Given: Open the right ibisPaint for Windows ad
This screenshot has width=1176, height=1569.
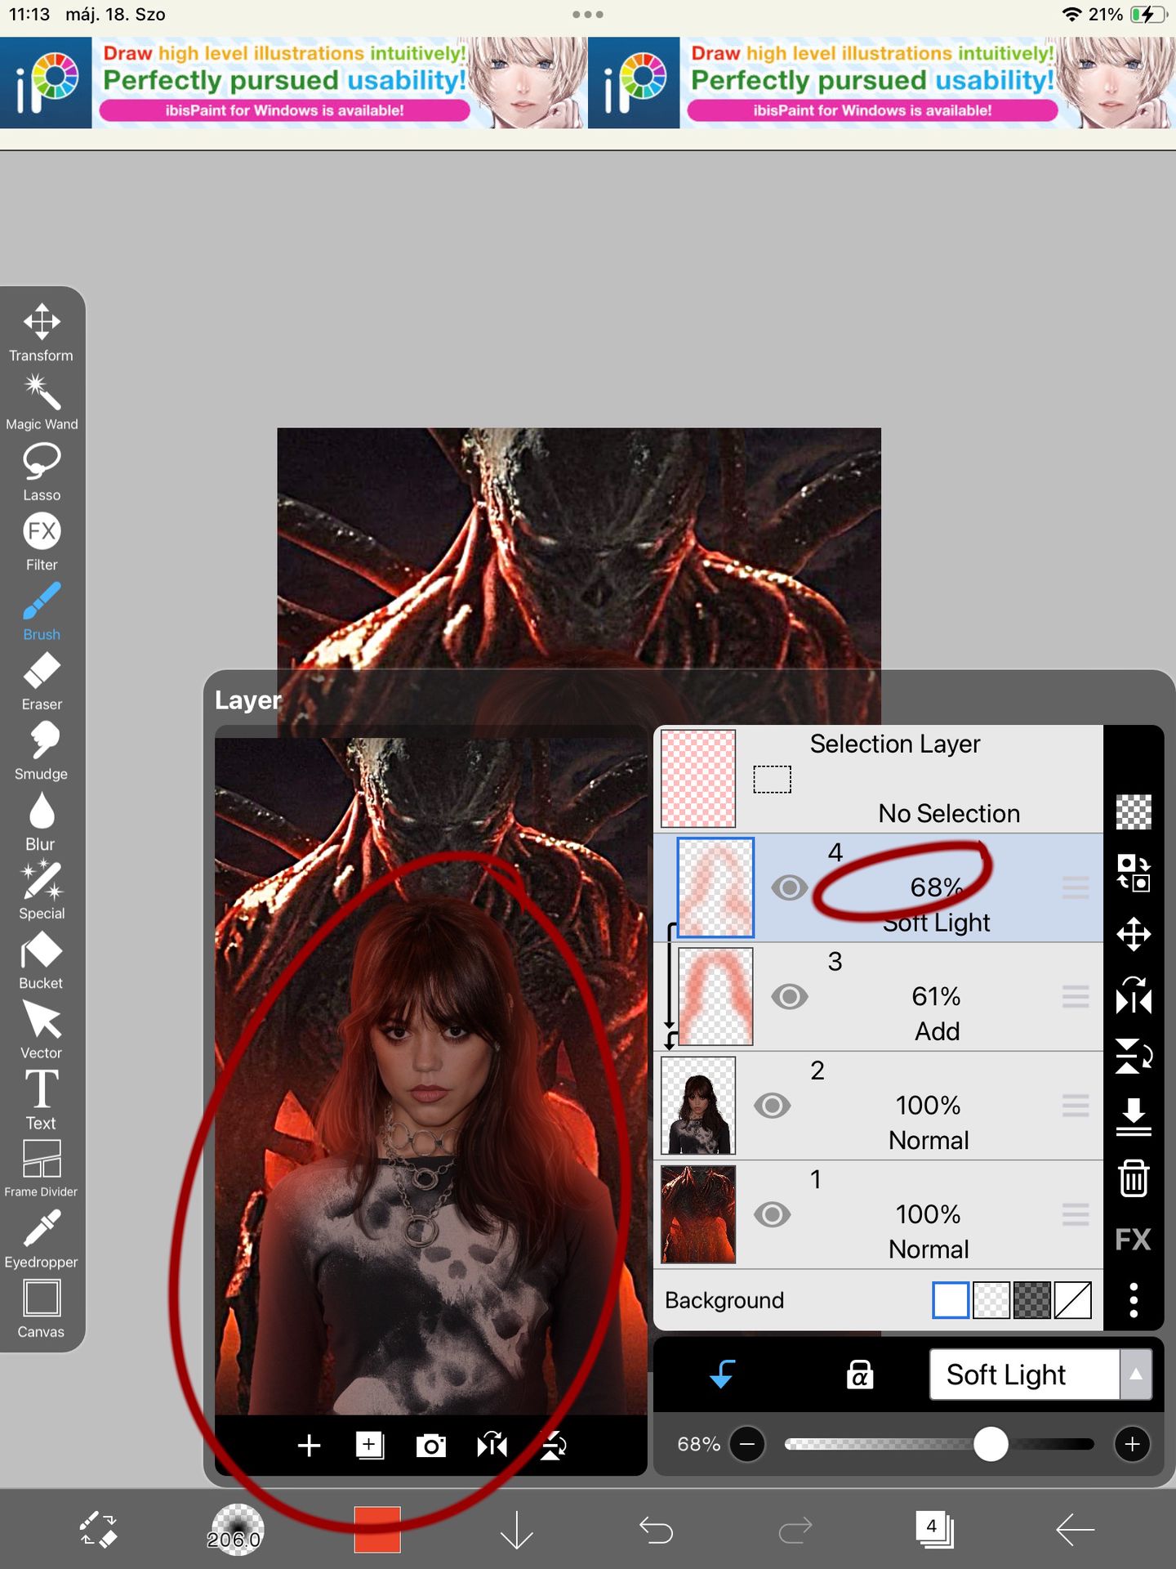Looking at the screenshot, I should click(882, 83).
